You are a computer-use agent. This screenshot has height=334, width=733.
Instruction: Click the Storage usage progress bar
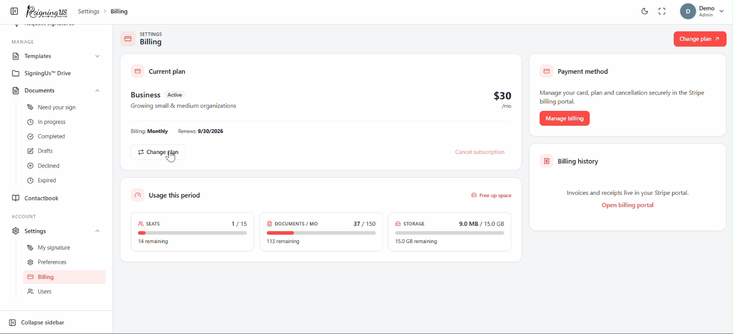(450, 233)
